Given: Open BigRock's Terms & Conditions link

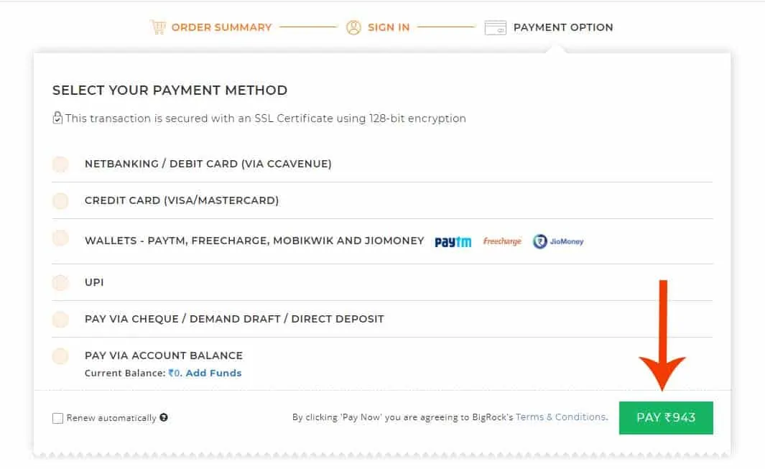Looking at the screenshot, I should [x=561, y=417].
